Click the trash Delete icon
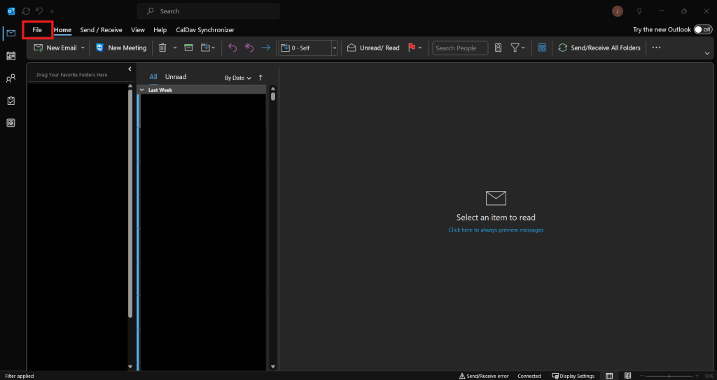The width and height of the screenshot is (717, 380). coord(162,48)
